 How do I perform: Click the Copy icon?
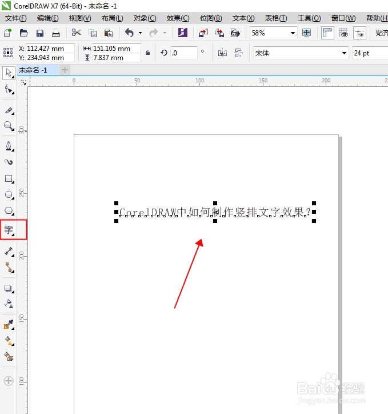pyautogui.click(x=93, y=33)
